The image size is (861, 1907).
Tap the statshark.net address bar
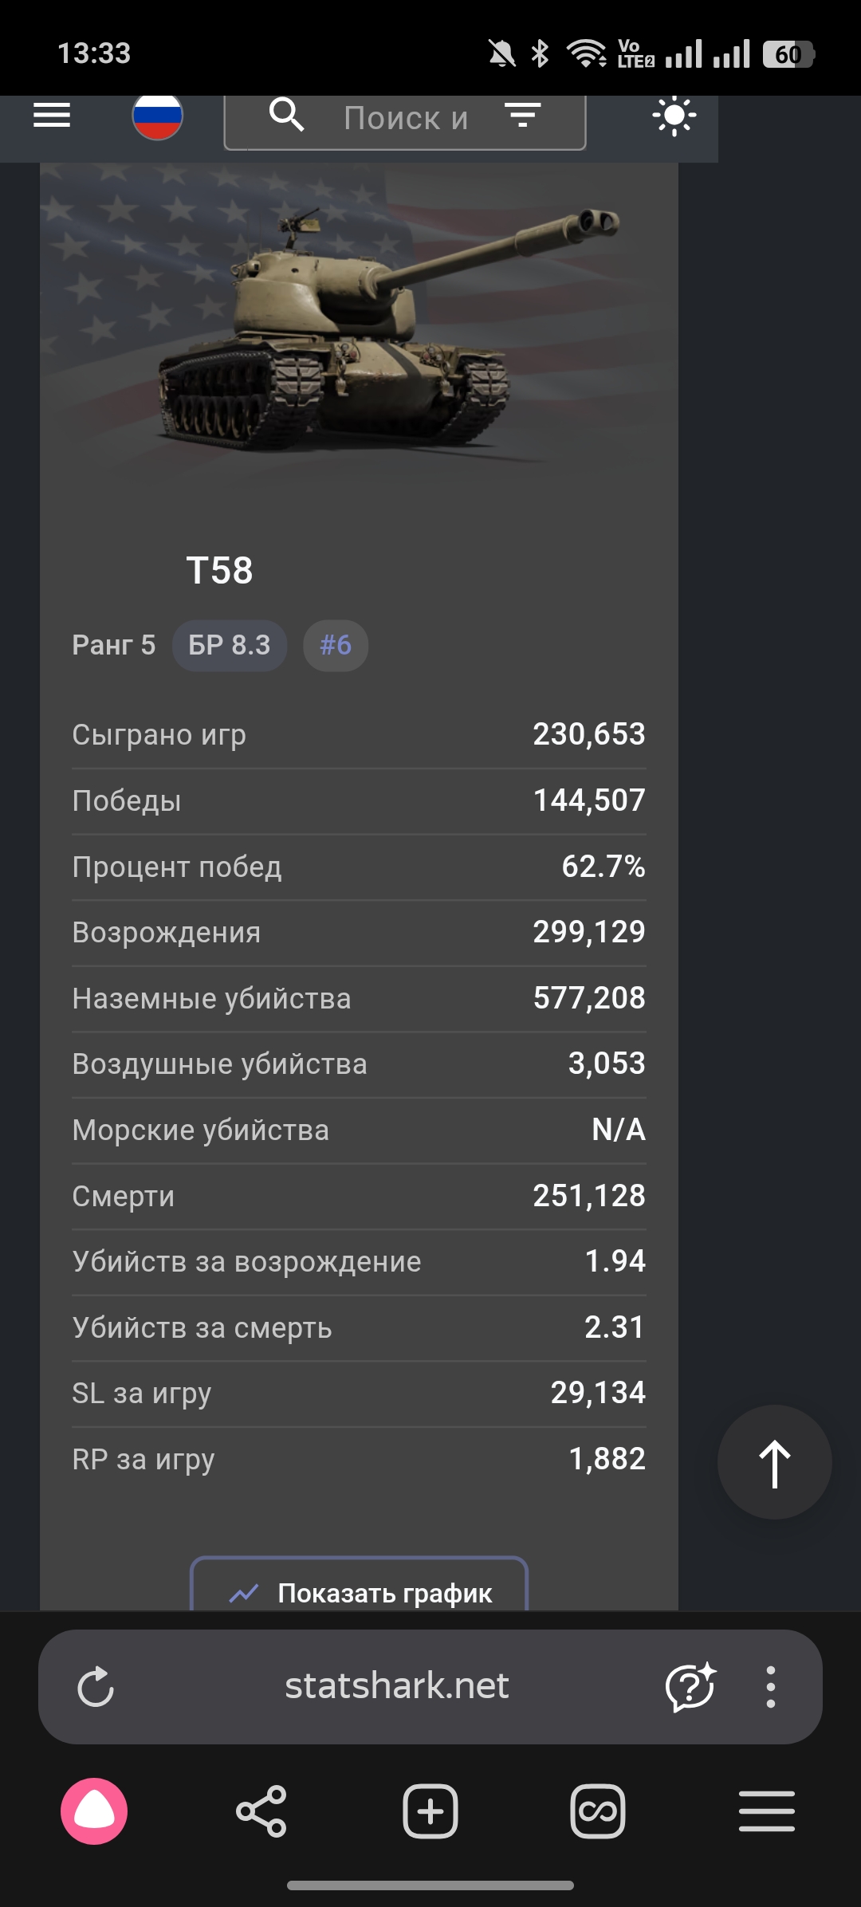click(397, 1686)
